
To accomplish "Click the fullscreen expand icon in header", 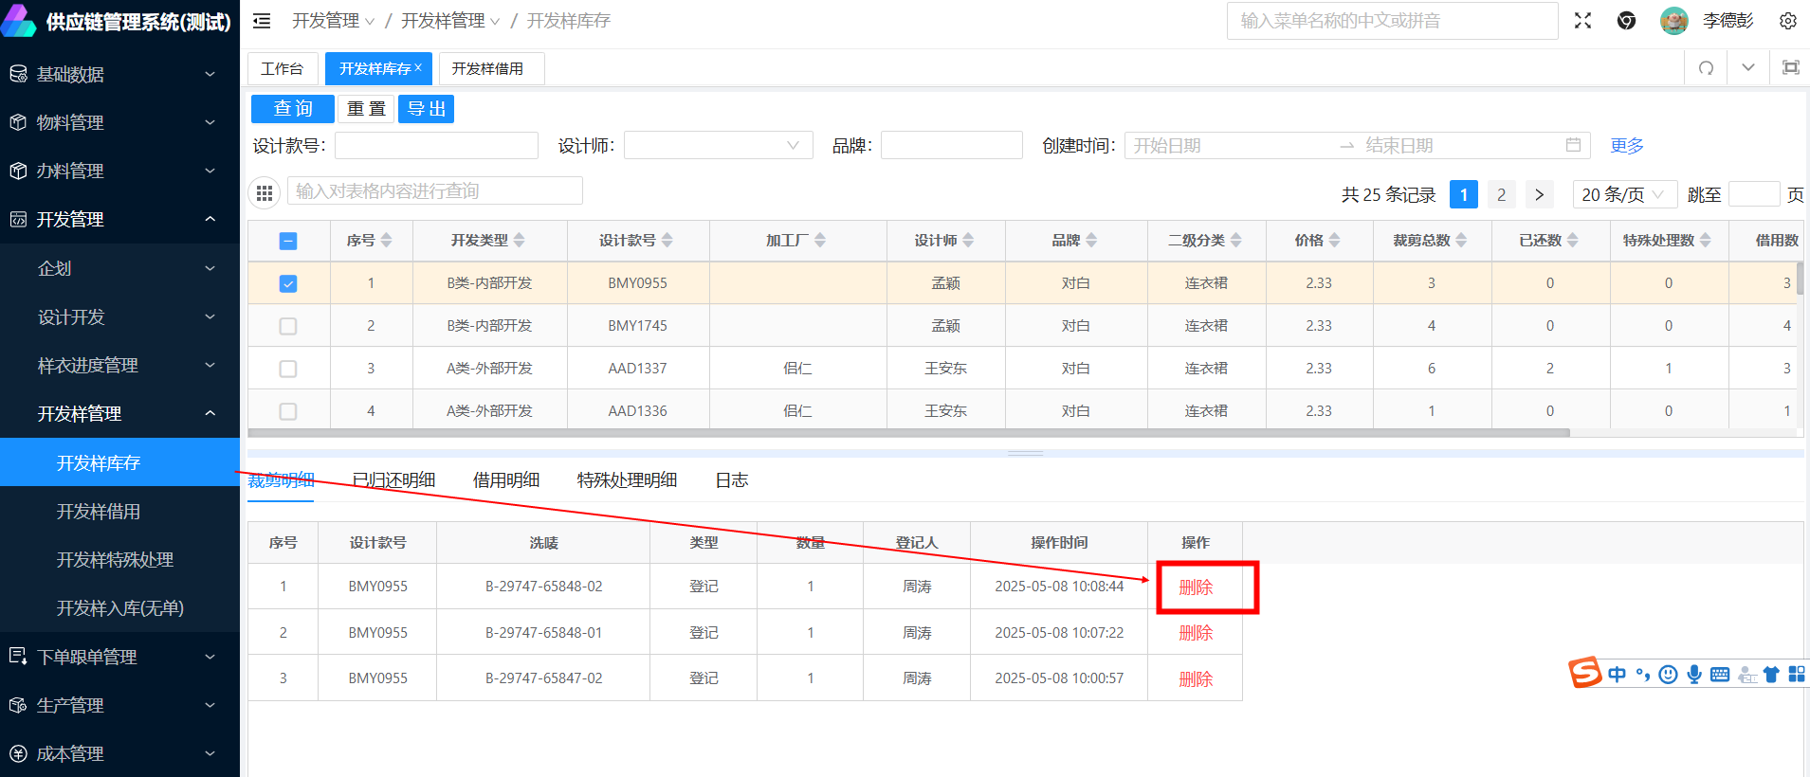I will [1582, 21].
